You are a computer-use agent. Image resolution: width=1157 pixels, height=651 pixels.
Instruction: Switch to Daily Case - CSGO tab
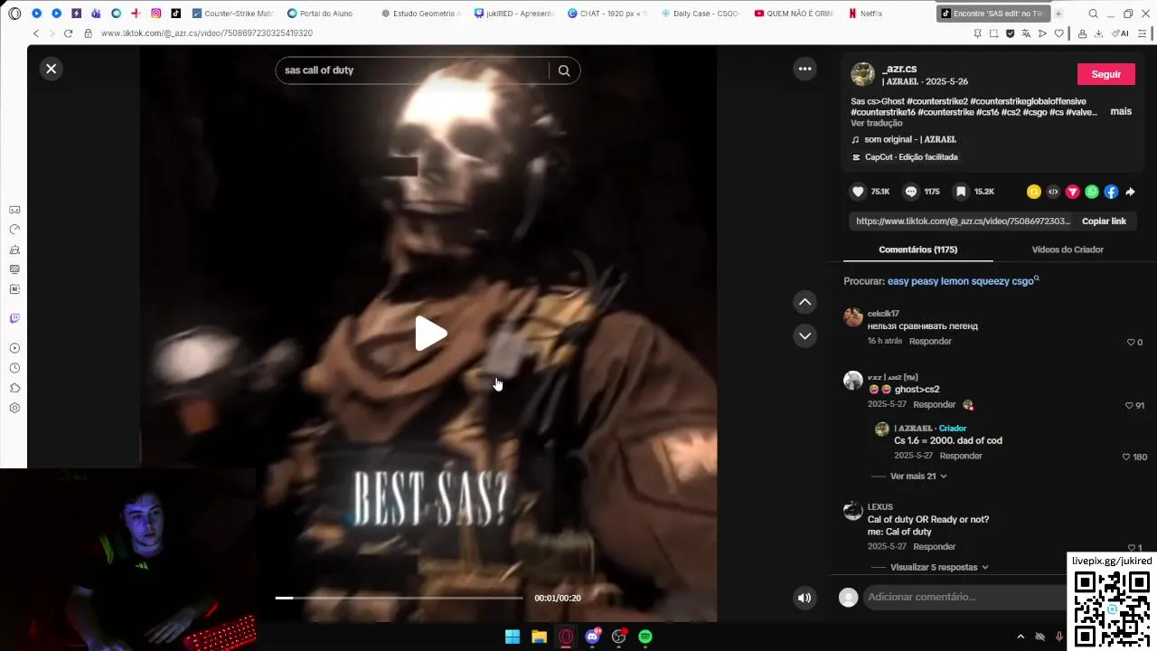(x=701, y=14)
